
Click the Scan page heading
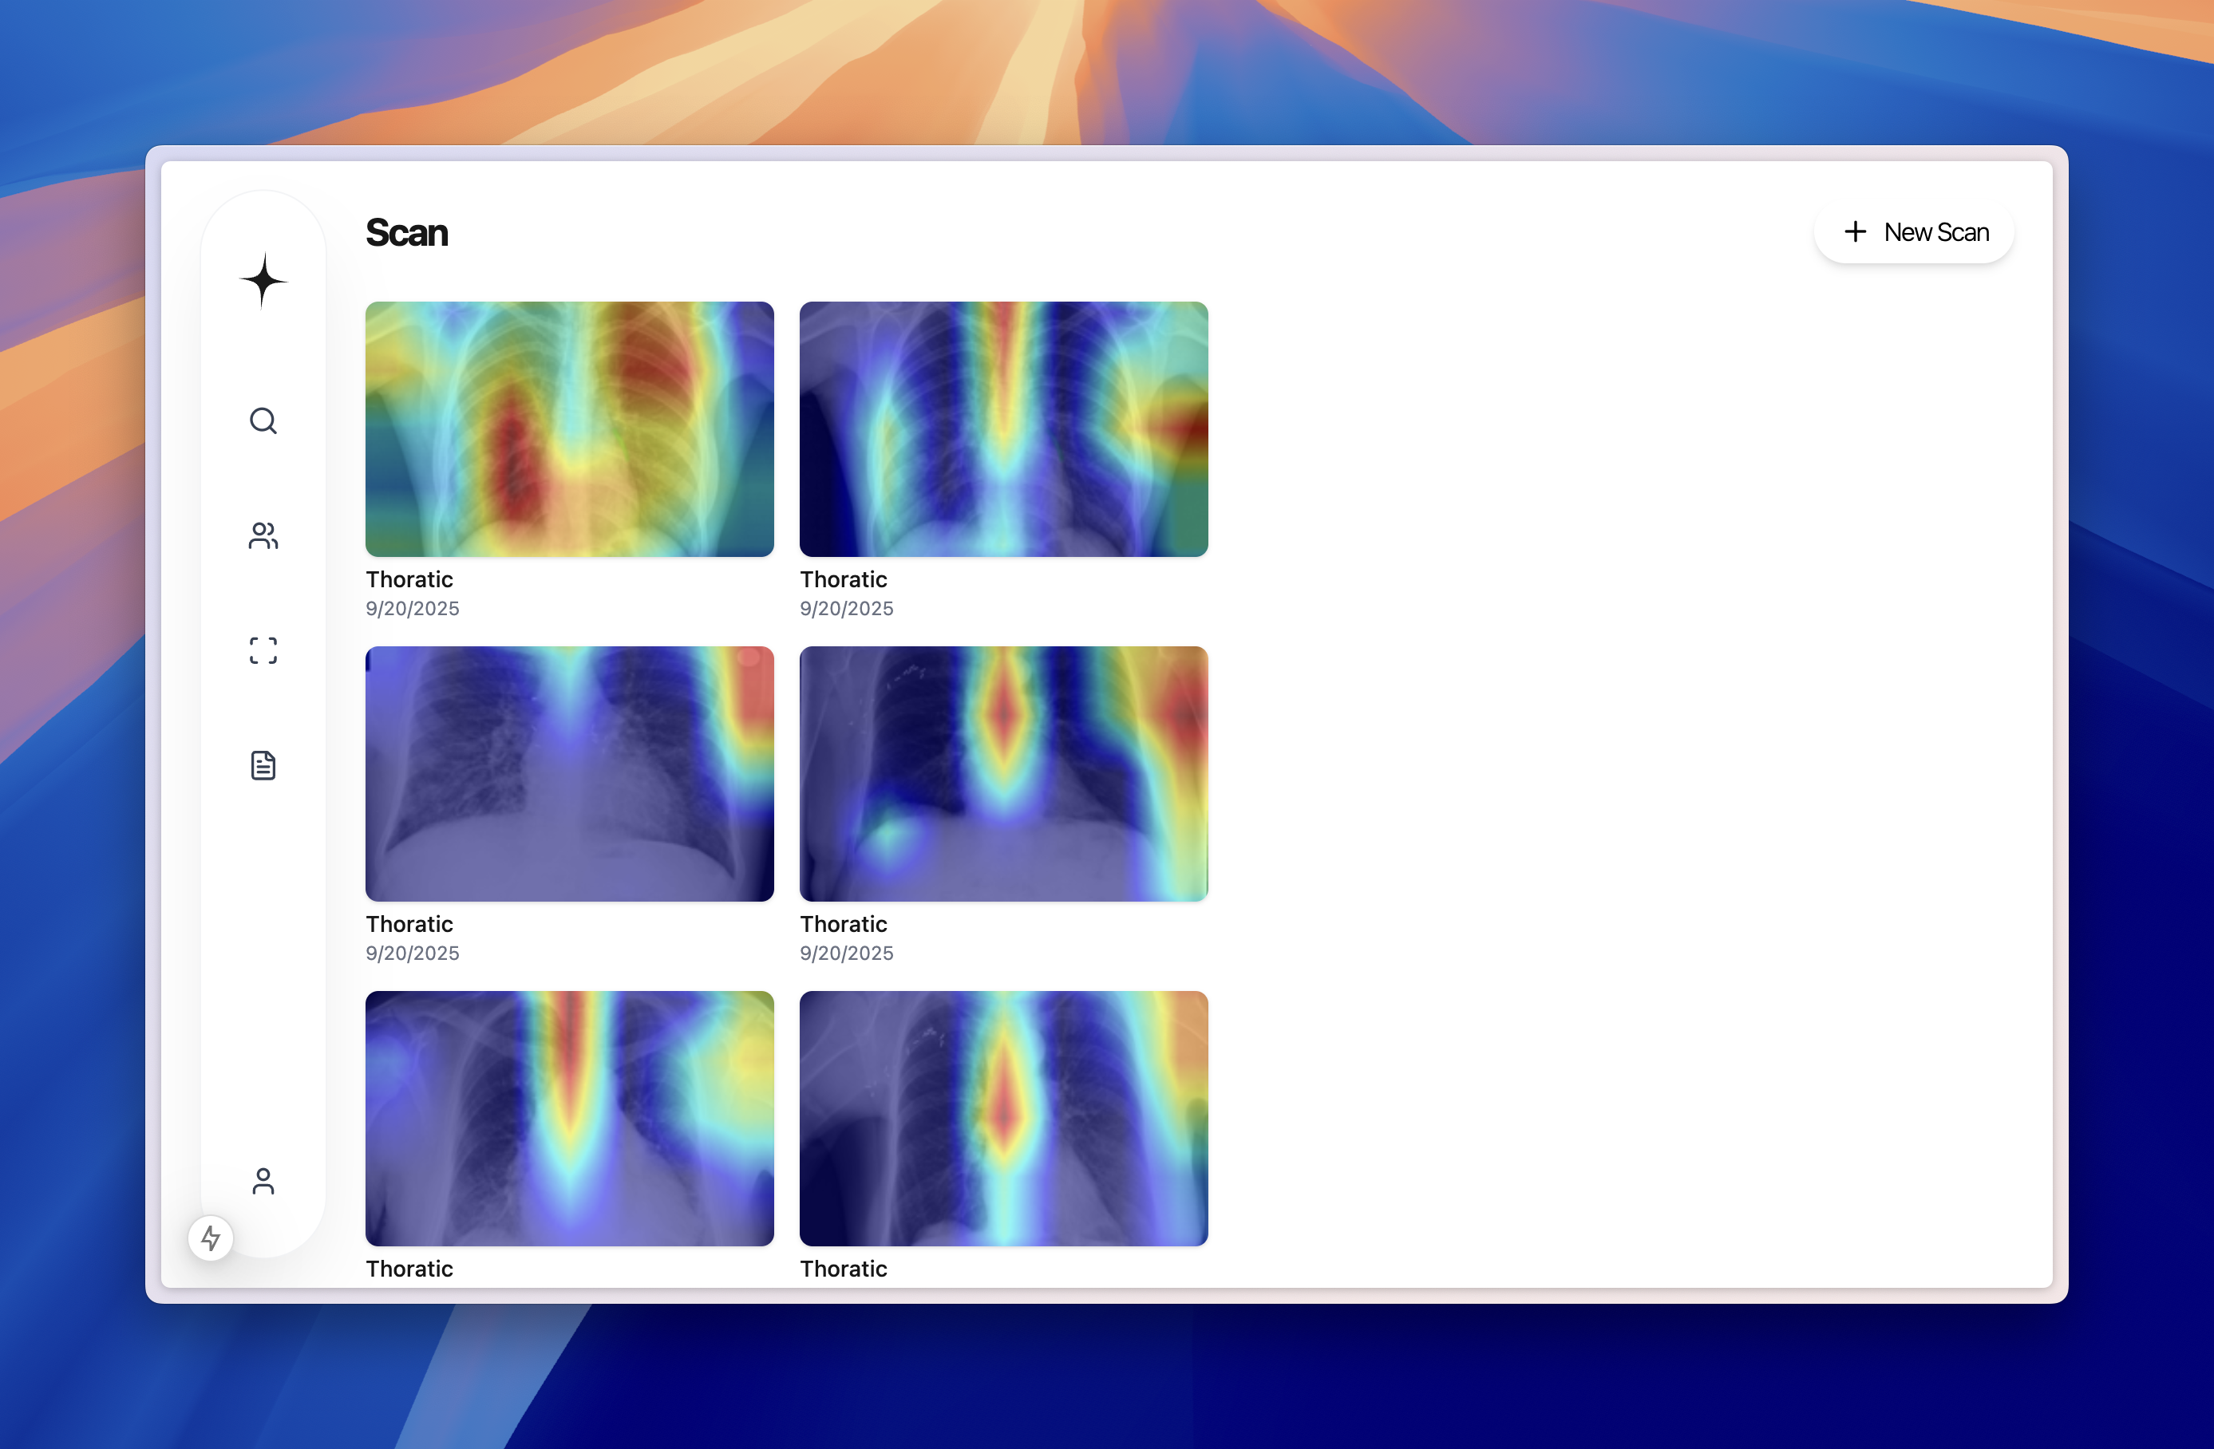coord(406,232)
